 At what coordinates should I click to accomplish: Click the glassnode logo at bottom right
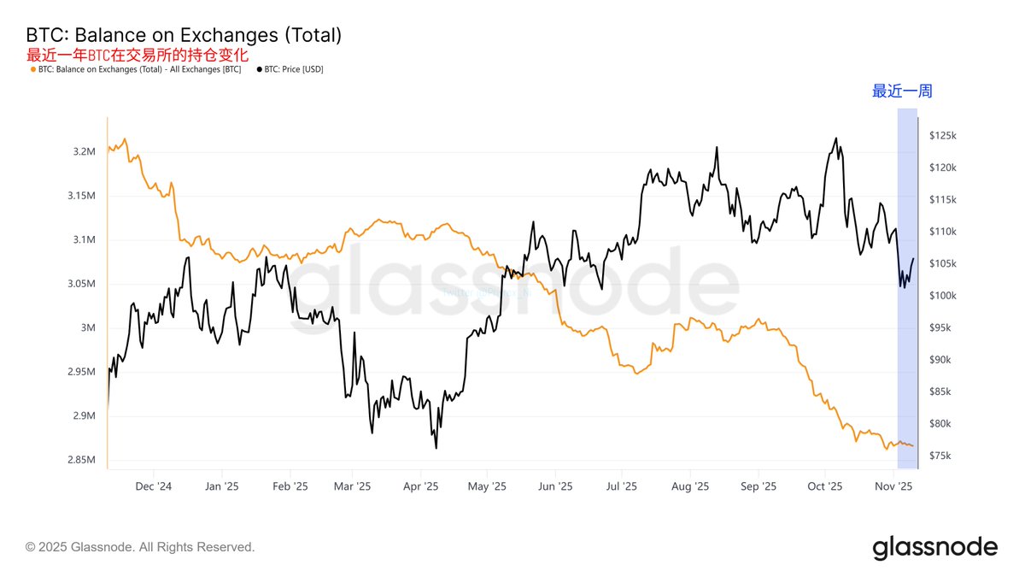pos(934,547)
